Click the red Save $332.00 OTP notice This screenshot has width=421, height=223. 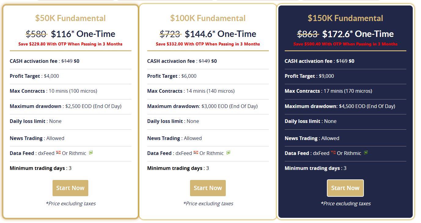click(208, 44)
